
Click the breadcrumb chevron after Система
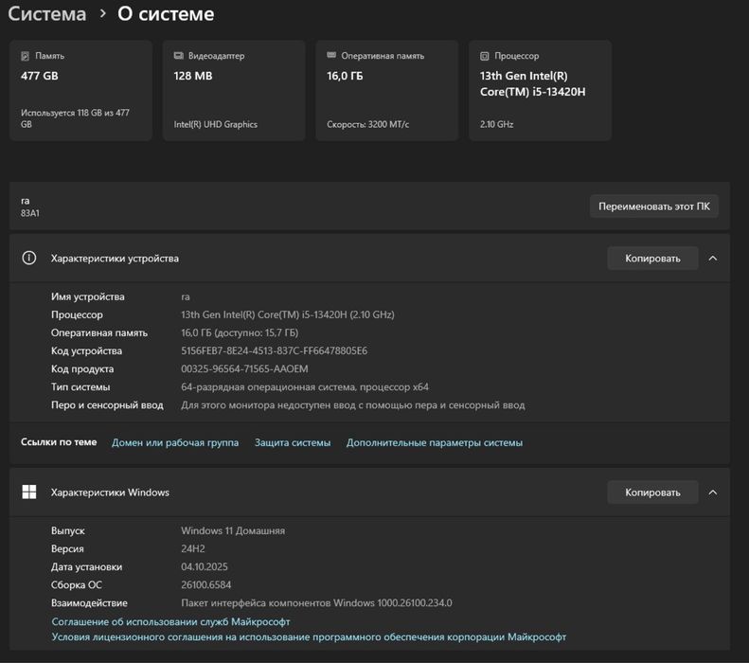pyautogui.click(x=102, y=14)
